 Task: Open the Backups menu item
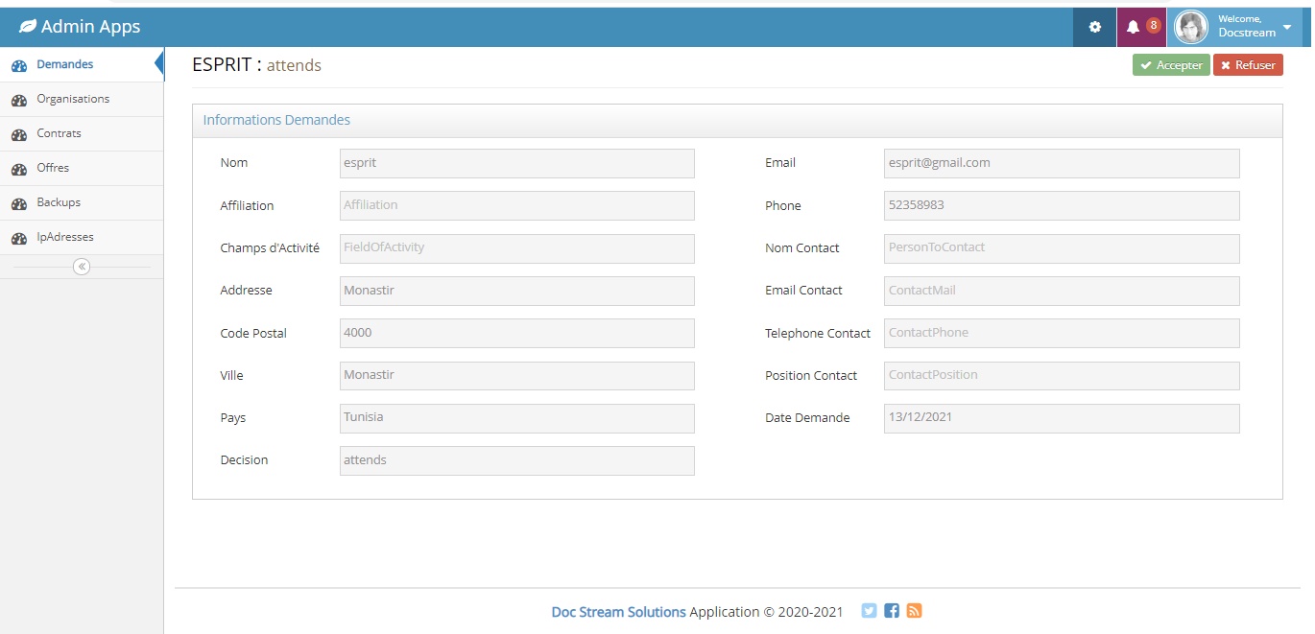click(82, 202)
